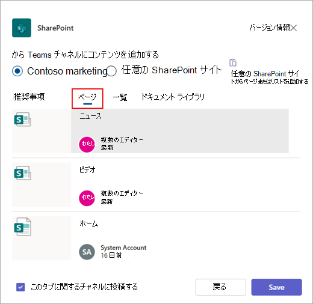Select the 任意の SharePoint サイト radio button

(111, 71)
